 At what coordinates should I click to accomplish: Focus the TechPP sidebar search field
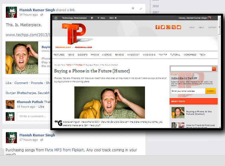pos(191,69)
